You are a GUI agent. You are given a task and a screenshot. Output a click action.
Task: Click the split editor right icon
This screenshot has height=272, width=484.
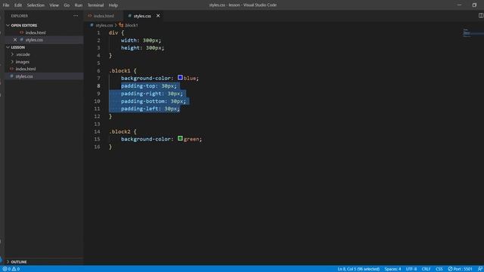tap(481, 15)
